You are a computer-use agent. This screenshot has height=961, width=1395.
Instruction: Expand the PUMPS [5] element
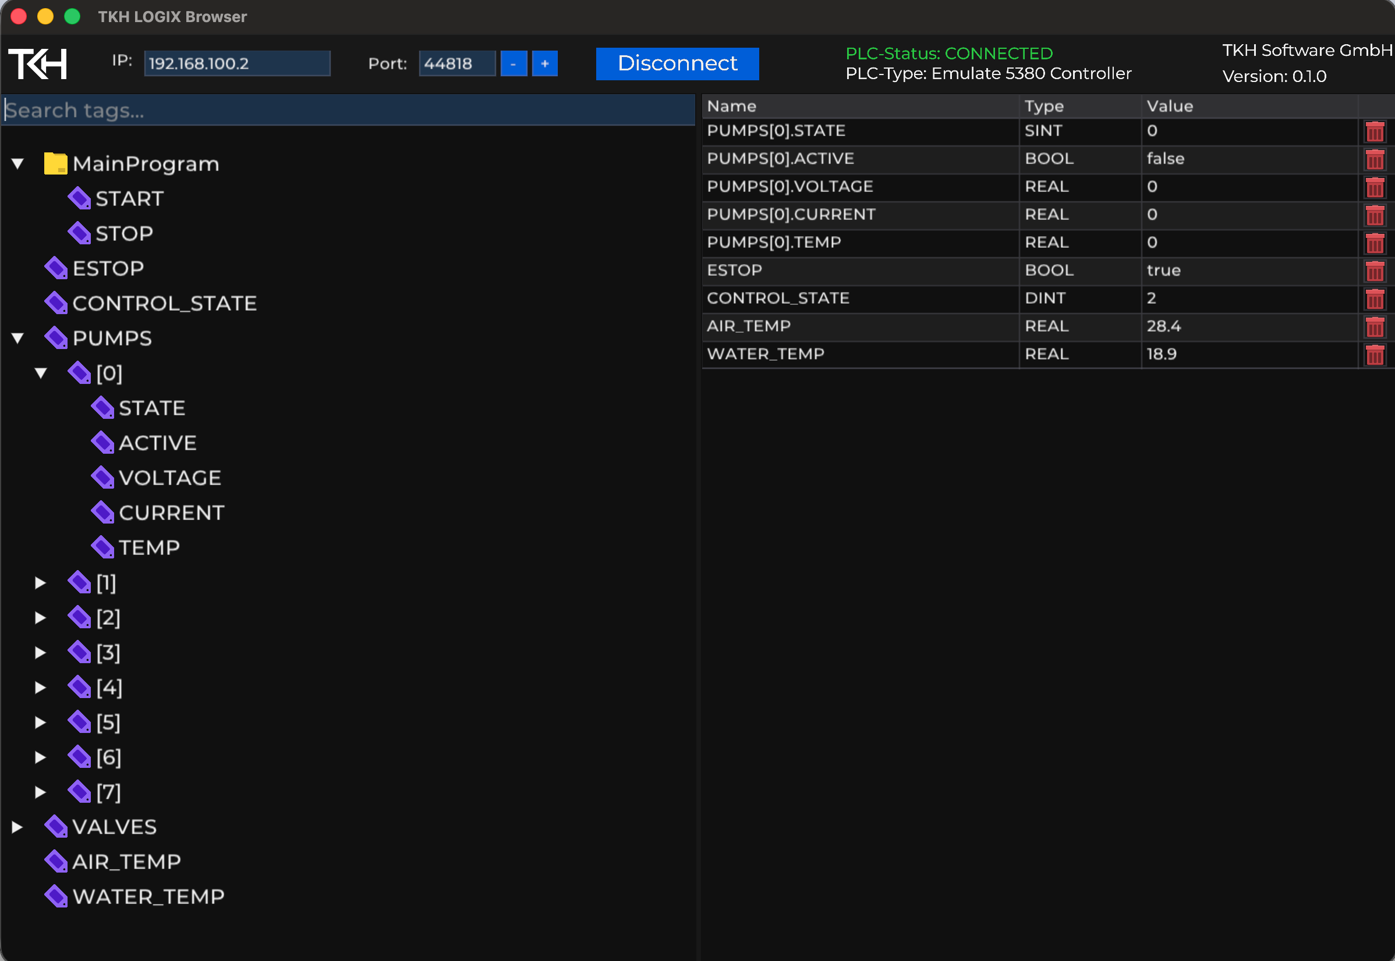[x=40, y=722]
